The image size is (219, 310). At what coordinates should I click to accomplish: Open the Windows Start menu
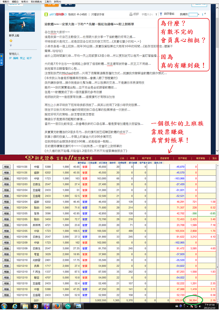tap(4, 306)
